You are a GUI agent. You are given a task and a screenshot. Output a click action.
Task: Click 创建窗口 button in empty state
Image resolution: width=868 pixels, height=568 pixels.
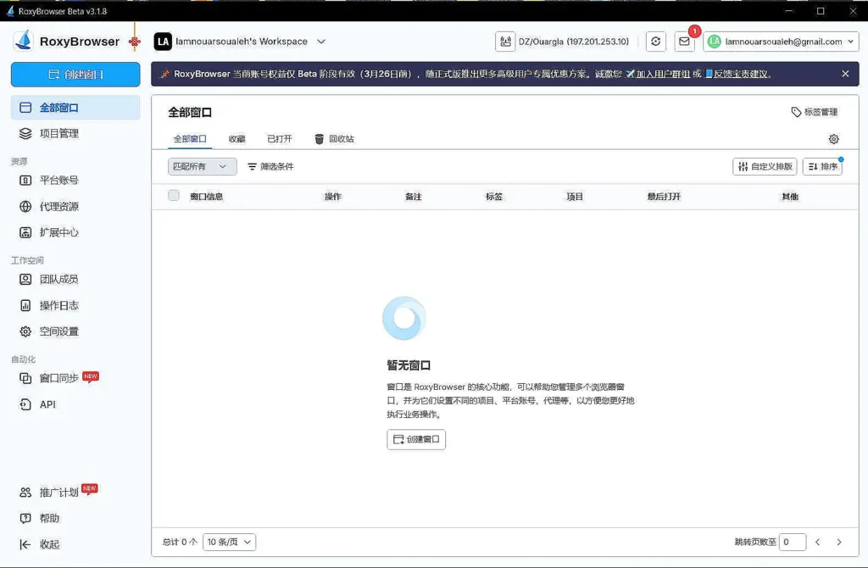point(416,439)
